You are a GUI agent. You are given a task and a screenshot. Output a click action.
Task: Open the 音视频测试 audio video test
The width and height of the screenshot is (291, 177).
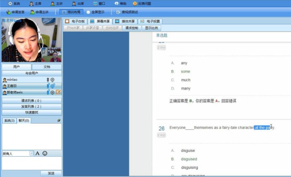(127, 12)
